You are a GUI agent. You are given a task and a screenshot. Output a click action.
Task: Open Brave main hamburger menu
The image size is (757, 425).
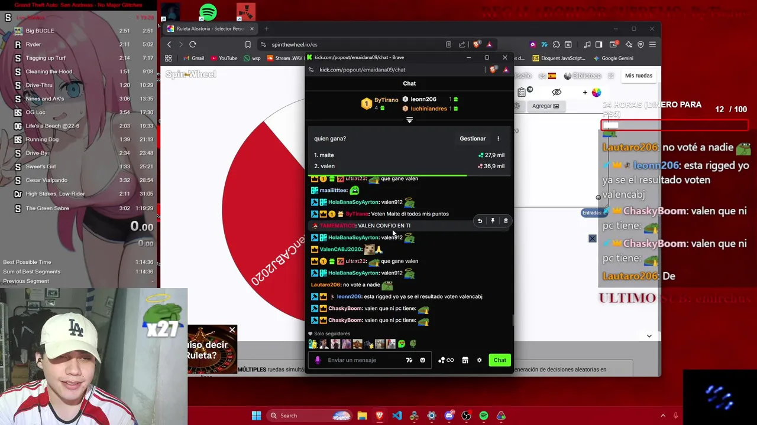tap(652, 44)
